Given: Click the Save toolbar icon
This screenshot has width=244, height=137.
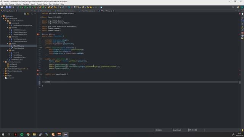Looking at the screenshot, I should pos(7,7).
